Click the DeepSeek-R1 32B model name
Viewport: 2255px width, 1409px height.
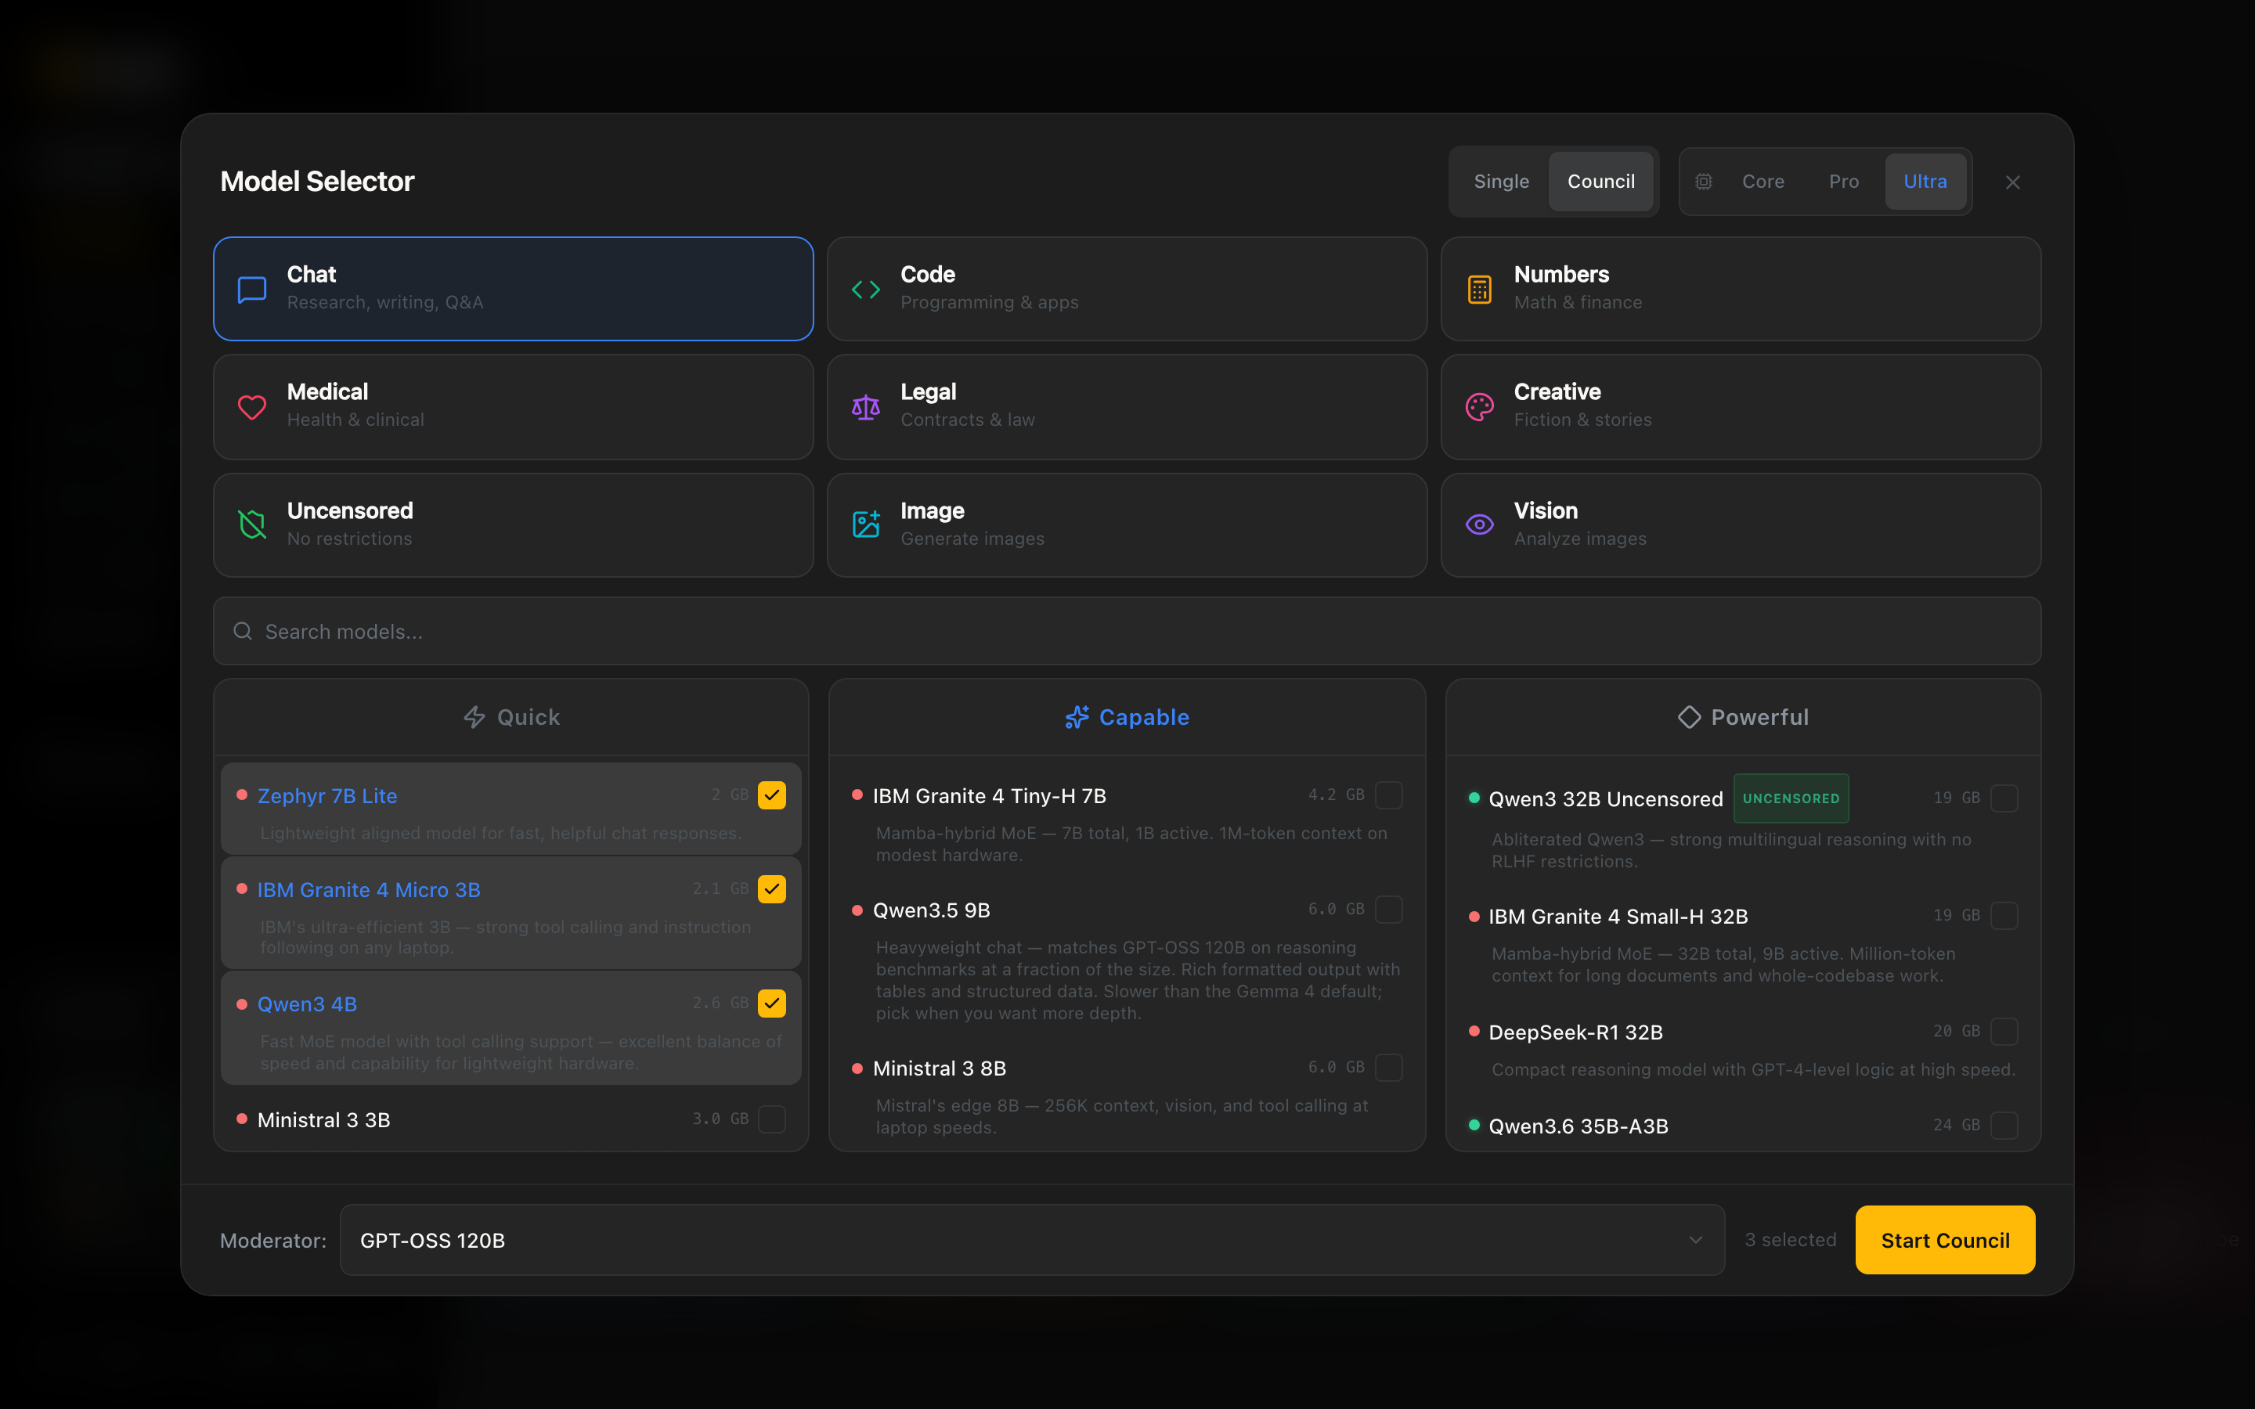click(x=1575, y=1032)
